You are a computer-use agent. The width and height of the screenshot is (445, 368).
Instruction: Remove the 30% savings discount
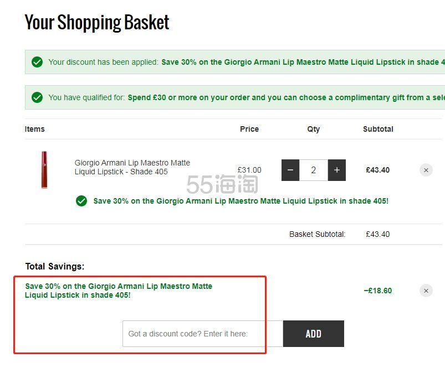pyautogui.click(x=426, y=291)
